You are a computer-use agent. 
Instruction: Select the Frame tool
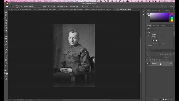click(6, 26)
